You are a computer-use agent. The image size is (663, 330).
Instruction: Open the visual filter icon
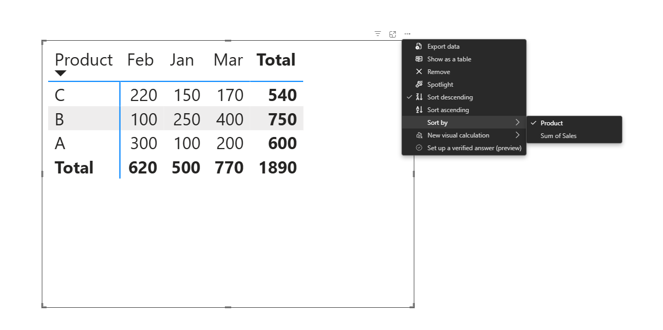[x=378, y=34]
